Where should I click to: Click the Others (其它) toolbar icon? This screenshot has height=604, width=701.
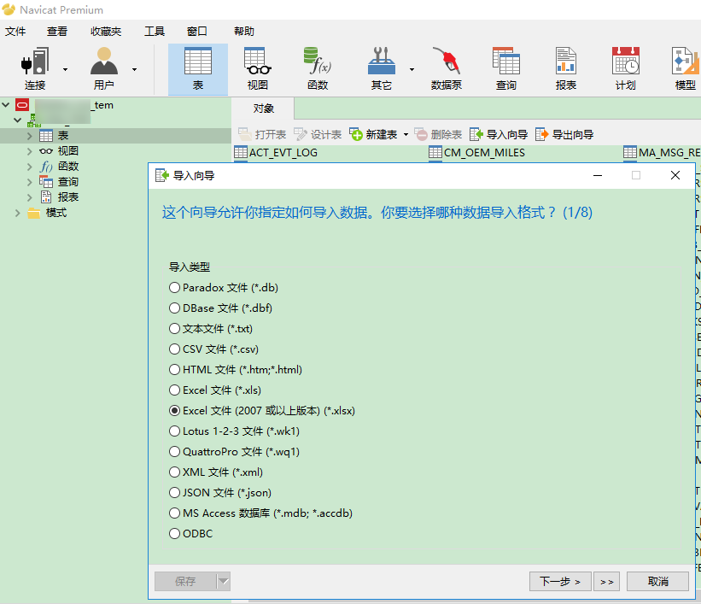coord(382,69)
